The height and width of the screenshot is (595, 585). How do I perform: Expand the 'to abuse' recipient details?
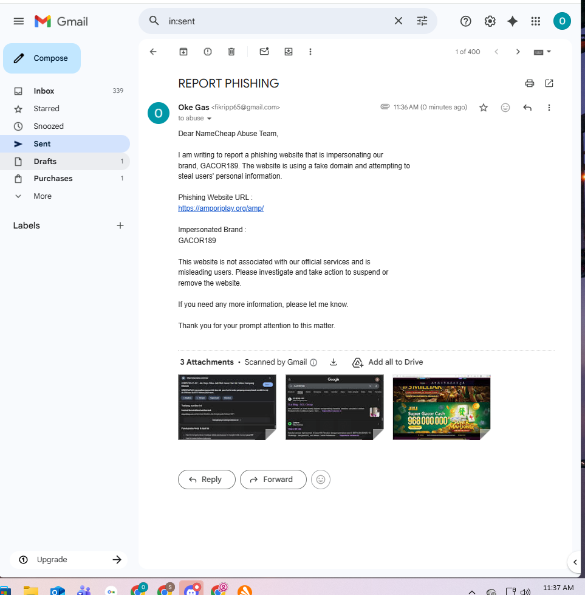209,119
